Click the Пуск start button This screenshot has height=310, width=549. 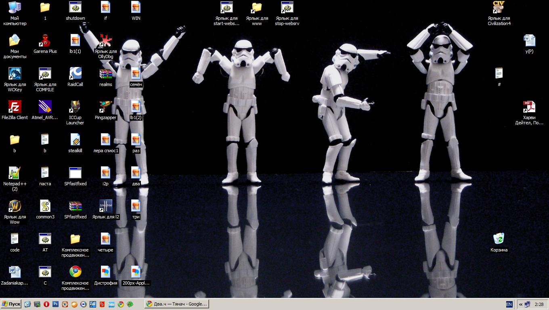coord(11,304)
